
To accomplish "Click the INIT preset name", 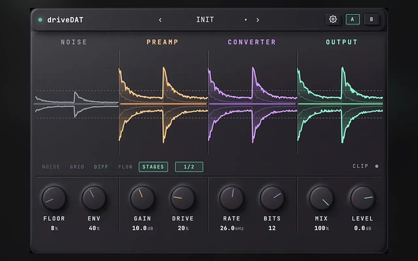I will 205,20.
